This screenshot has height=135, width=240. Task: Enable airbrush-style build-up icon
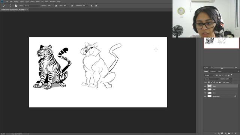click(x=72, y=6)
